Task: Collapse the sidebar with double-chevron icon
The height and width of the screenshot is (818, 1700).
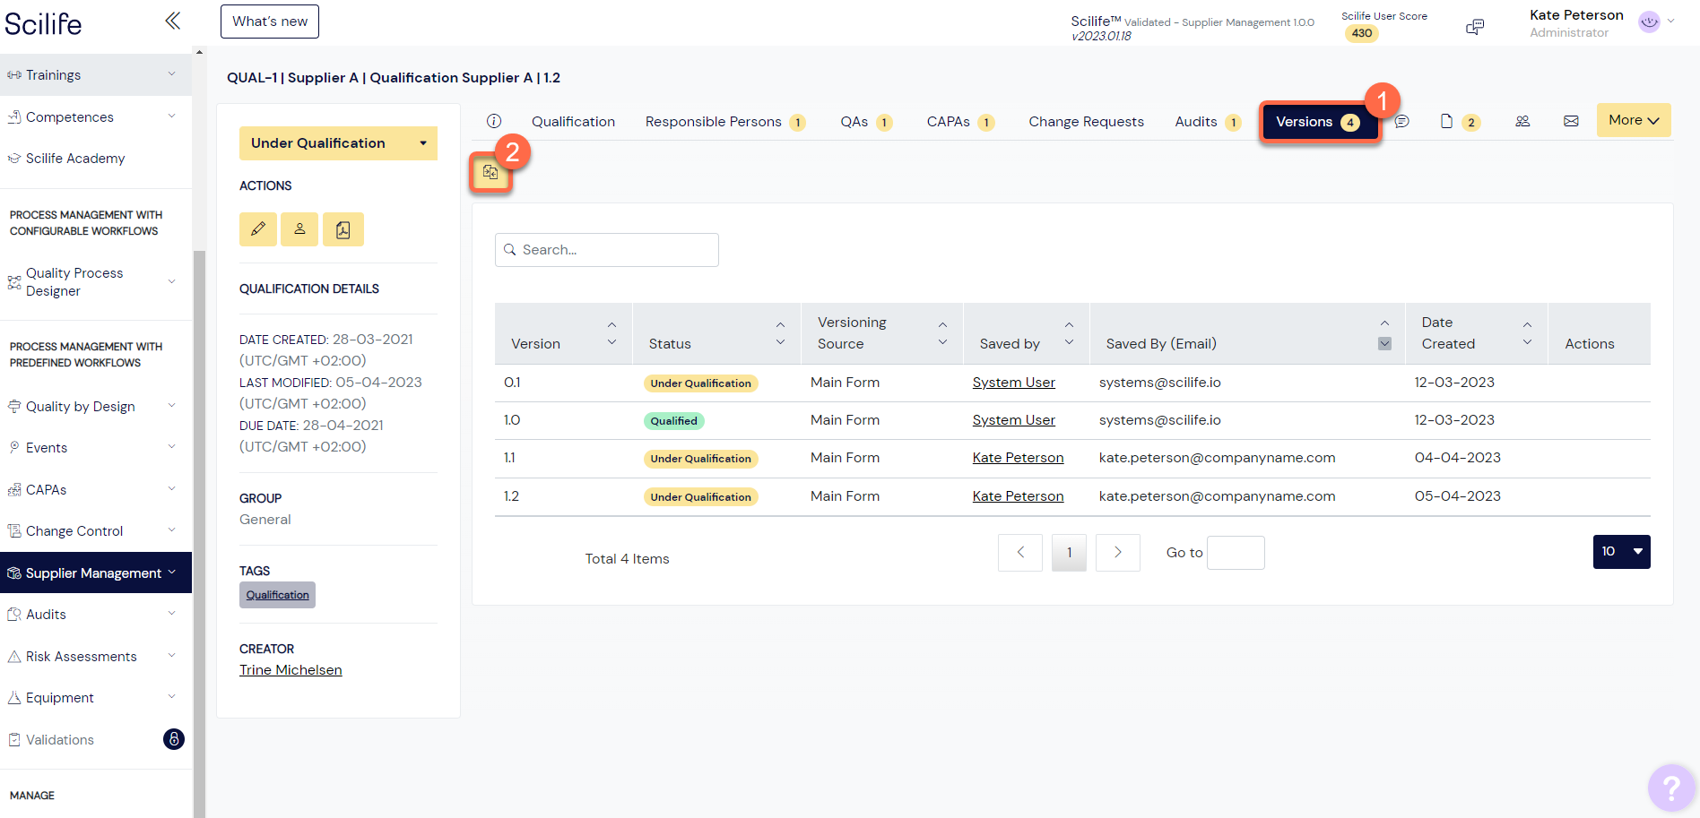Action: pyautogui.click(x=173, y=21)
